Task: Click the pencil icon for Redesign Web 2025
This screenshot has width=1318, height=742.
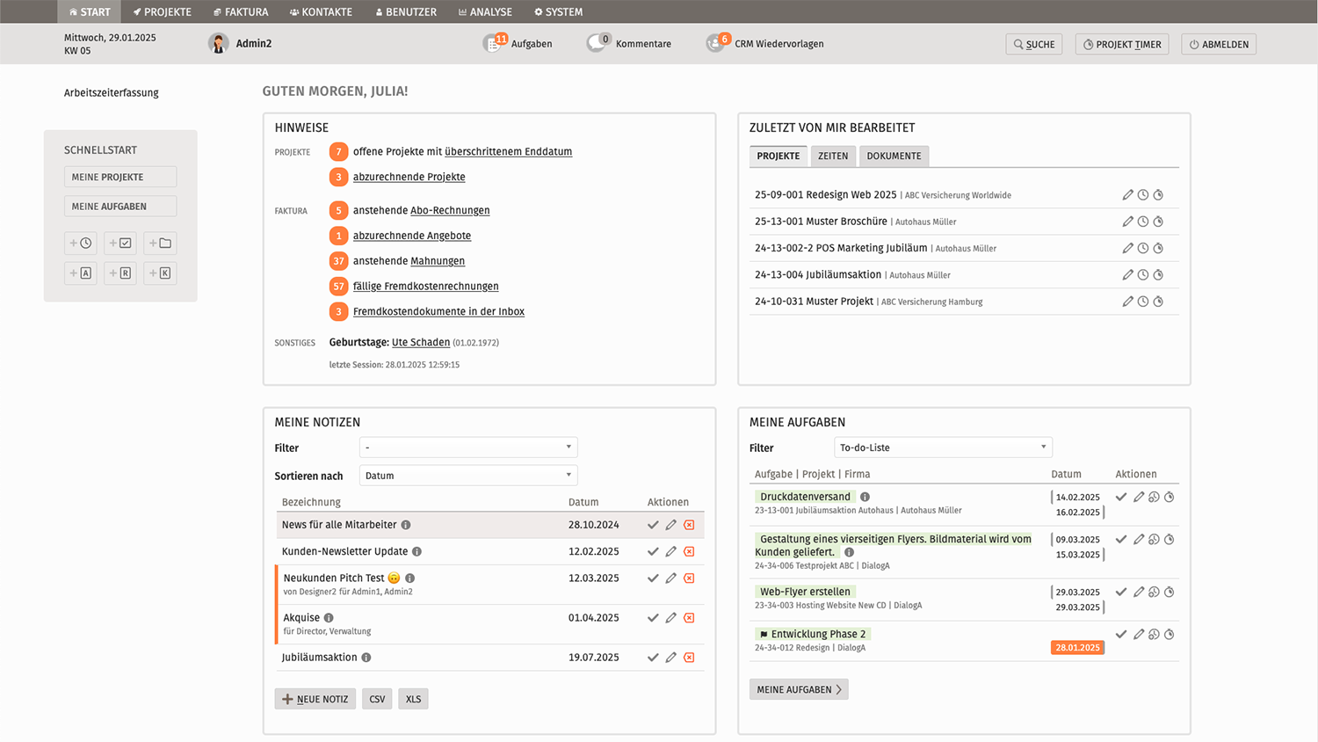Action: 1127,195
